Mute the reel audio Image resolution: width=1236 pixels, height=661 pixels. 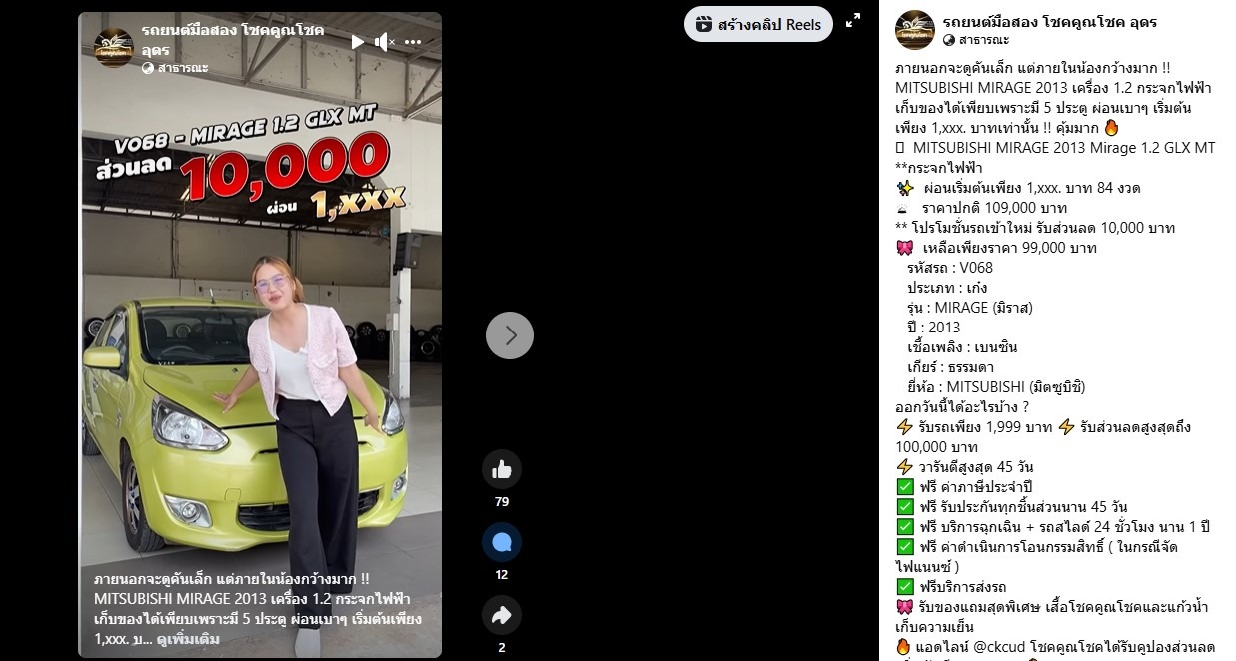tap(385, 42)
